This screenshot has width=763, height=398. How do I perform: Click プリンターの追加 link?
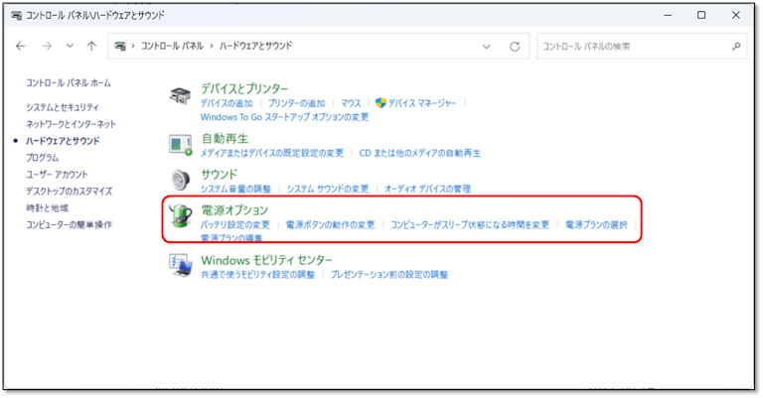point(297,103)
